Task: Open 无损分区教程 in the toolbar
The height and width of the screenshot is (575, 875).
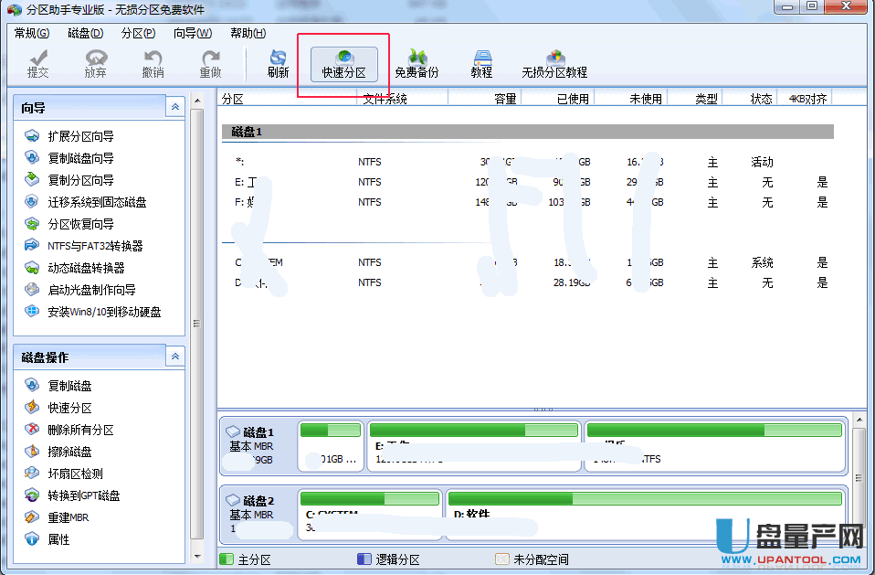Action: [x=554, y=64]
